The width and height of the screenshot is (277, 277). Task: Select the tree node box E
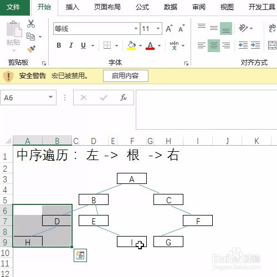pos(94,220)
